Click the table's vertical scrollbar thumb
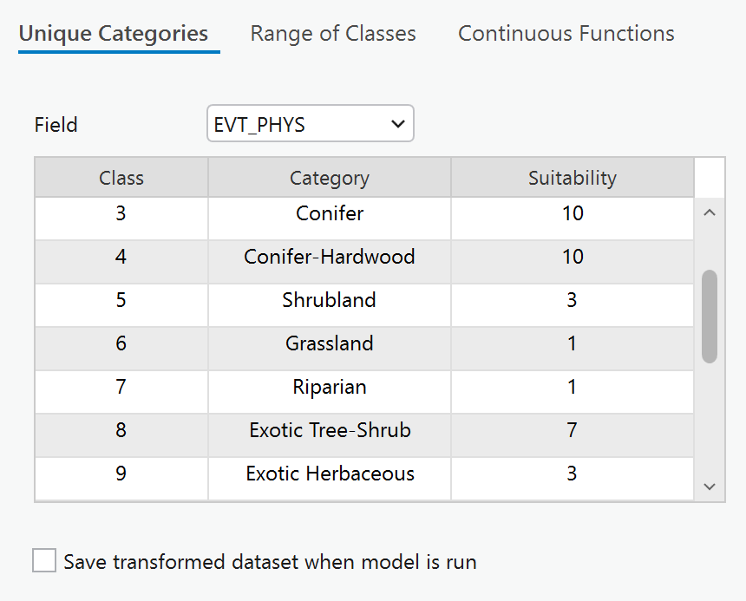Screen dimensions: 746x601 [x=710, y=317]
